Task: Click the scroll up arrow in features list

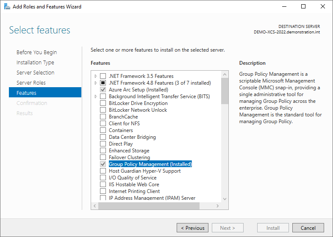Action: (x=225, y=74)
